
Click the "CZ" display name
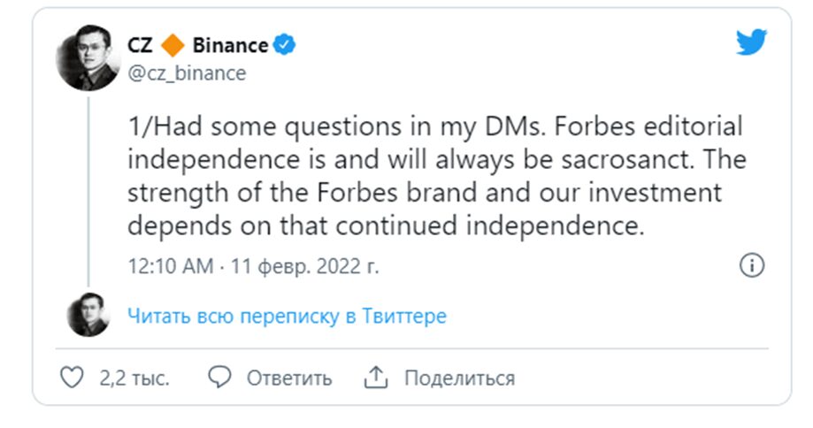[x=140, y=45]
